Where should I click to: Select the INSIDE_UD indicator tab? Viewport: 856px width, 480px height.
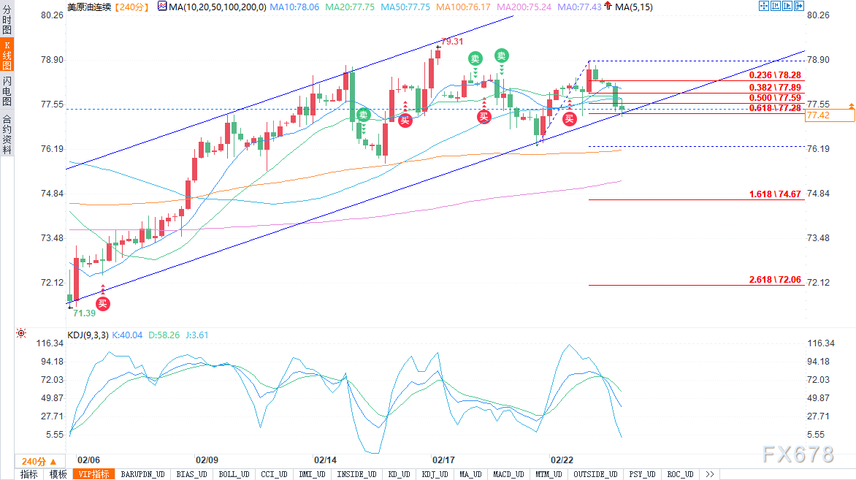tap(356, 474)
